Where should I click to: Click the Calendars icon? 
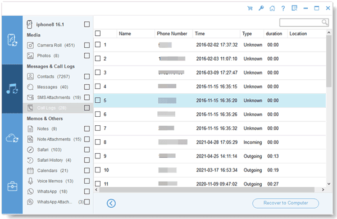[30, 171]
